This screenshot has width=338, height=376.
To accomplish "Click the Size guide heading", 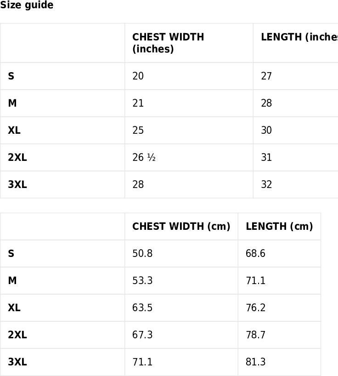I will pos(27,5).
